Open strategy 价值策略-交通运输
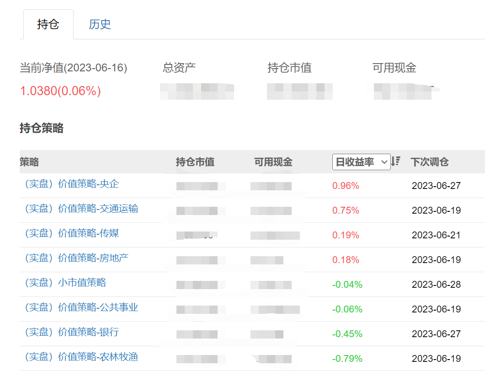The height and width of the screenshot is (371, 485). [81, 209]
